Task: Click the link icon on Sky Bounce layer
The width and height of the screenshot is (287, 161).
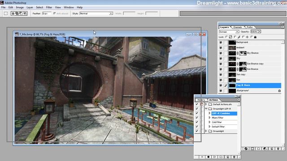Action: (237, 53)
